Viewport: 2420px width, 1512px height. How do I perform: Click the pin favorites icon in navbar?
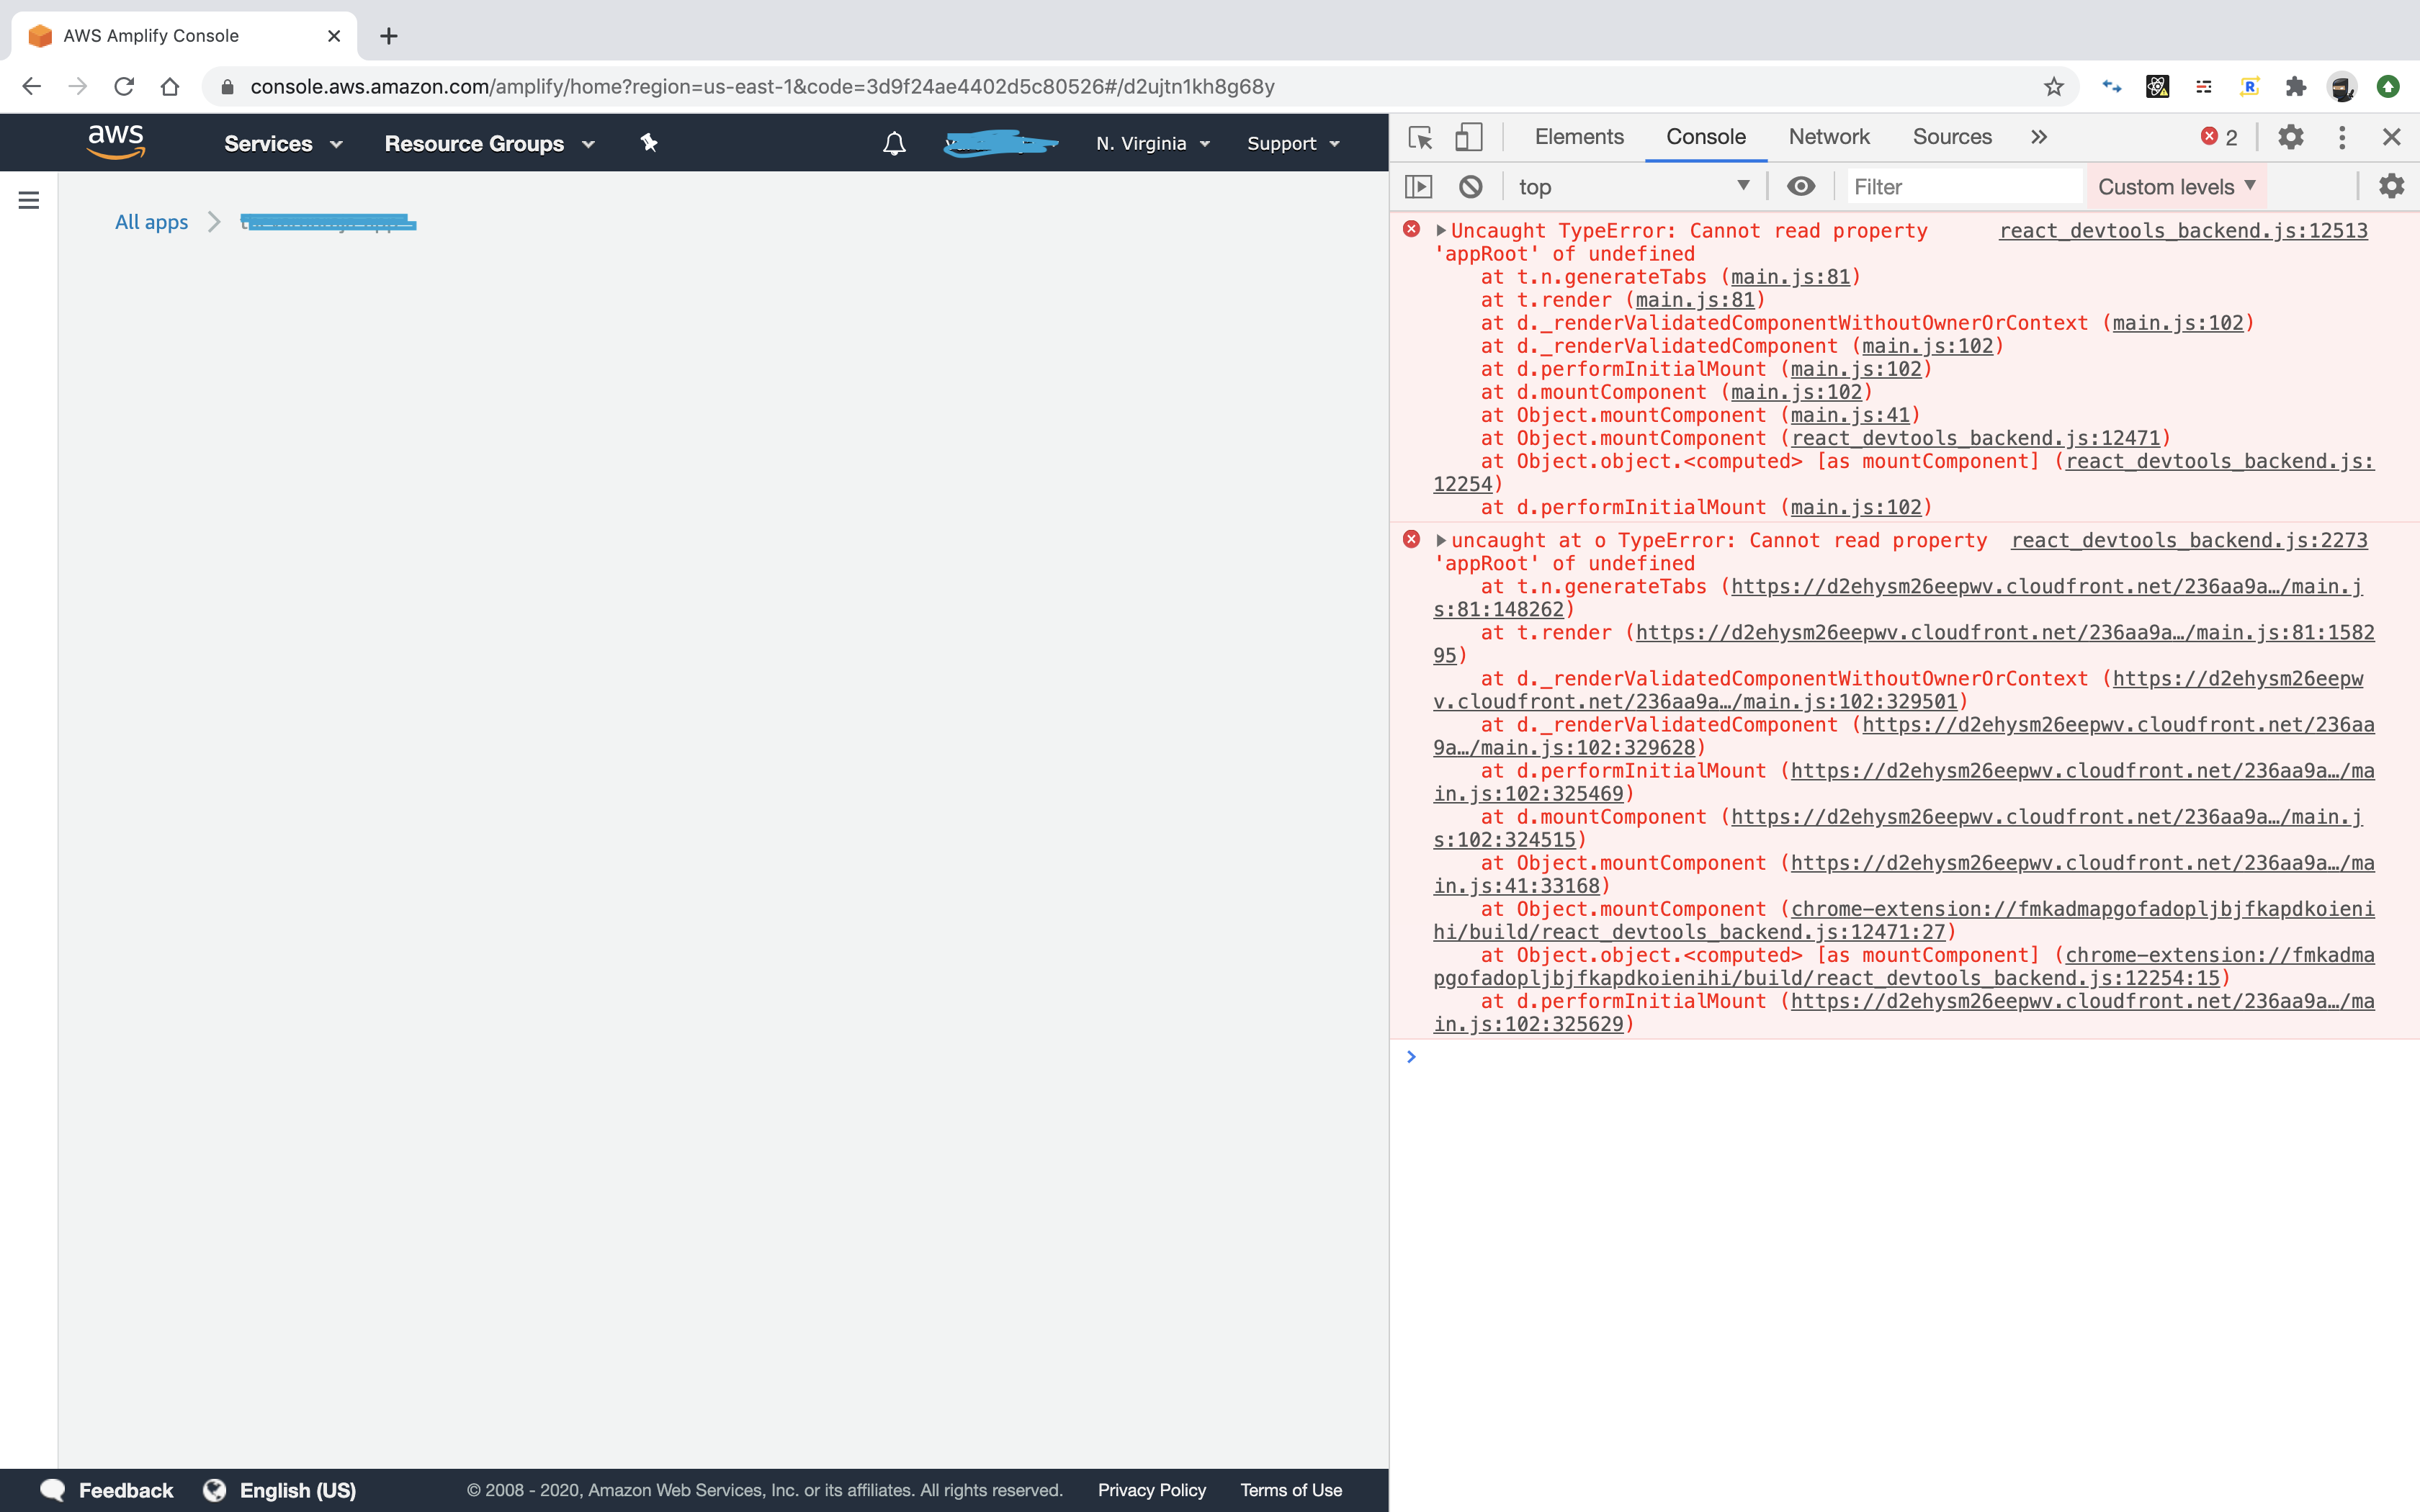pos(649,143)
